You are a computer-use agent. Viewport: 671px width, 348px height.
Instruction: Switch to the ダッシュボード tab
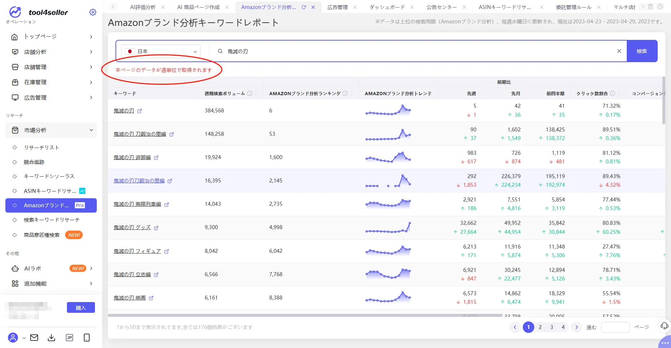pos(387,7)
